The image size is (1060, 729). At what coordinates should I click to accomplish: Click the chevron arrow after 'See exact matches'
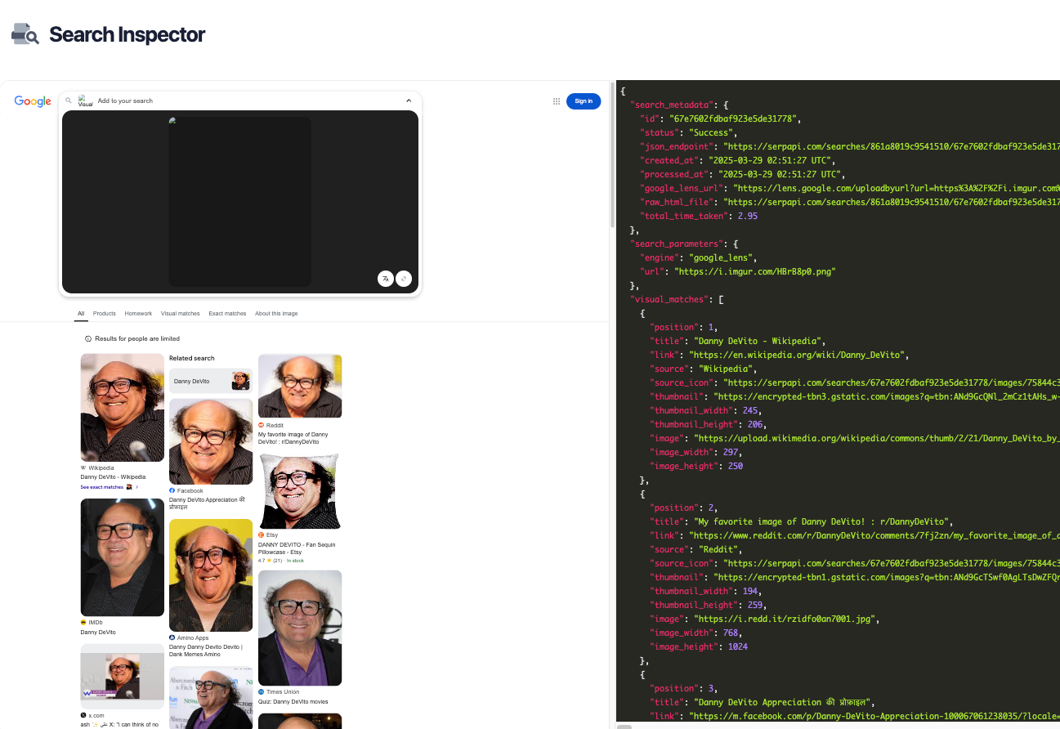coord(136,487)
